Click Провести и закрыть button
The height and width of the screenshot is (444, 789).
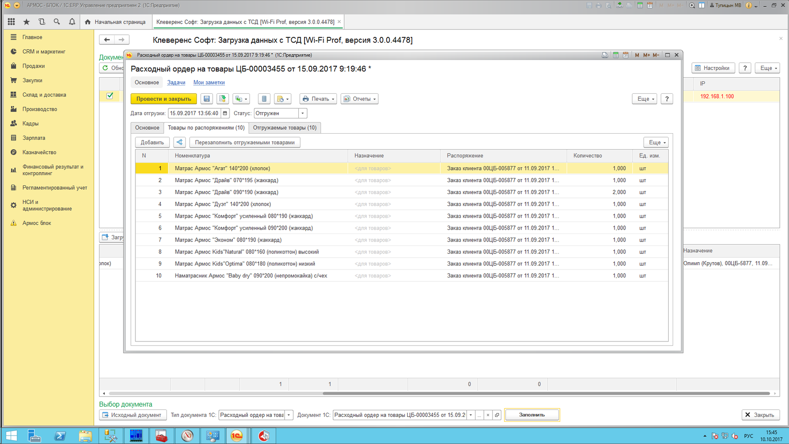coord(163,99)
